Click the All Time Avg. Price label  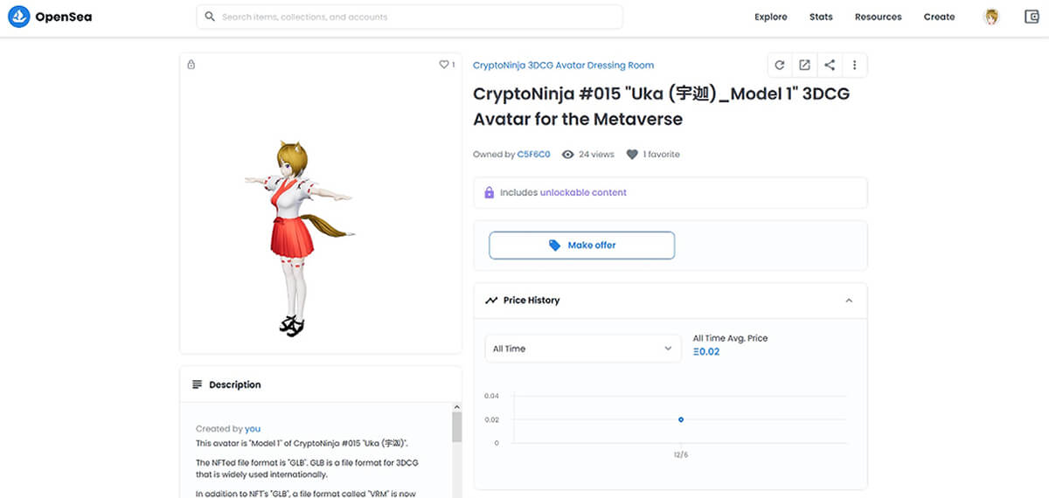coord(731,338)
